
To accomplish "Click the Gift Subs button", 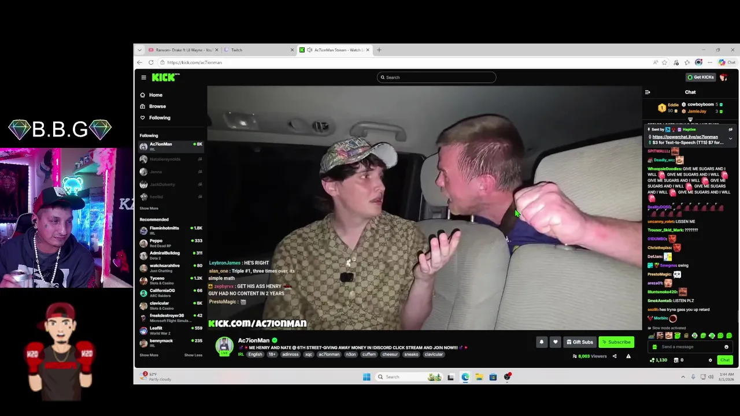I will [x=580, y=342].
